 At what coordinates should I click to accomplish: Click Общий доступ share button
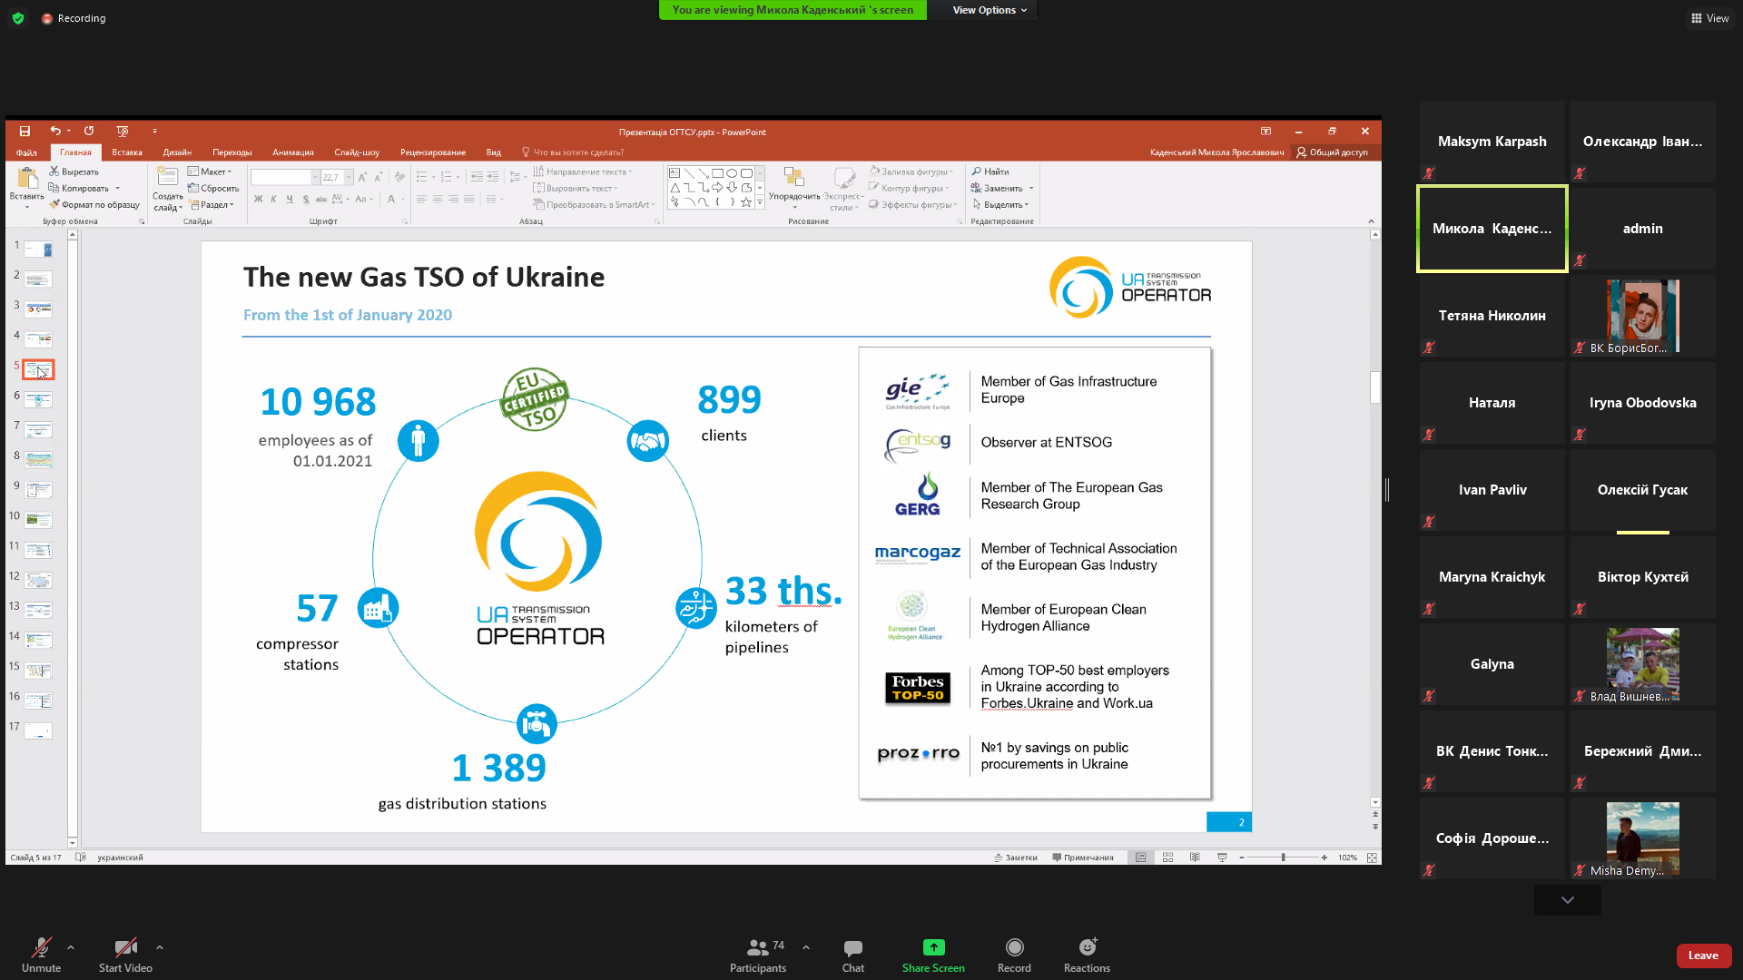[1332, 152]
